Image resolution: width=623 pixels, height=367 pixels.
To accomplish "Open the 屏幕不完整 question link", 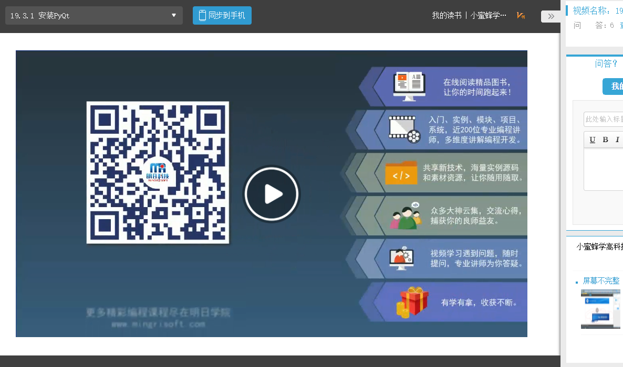I will click(601, 281).
